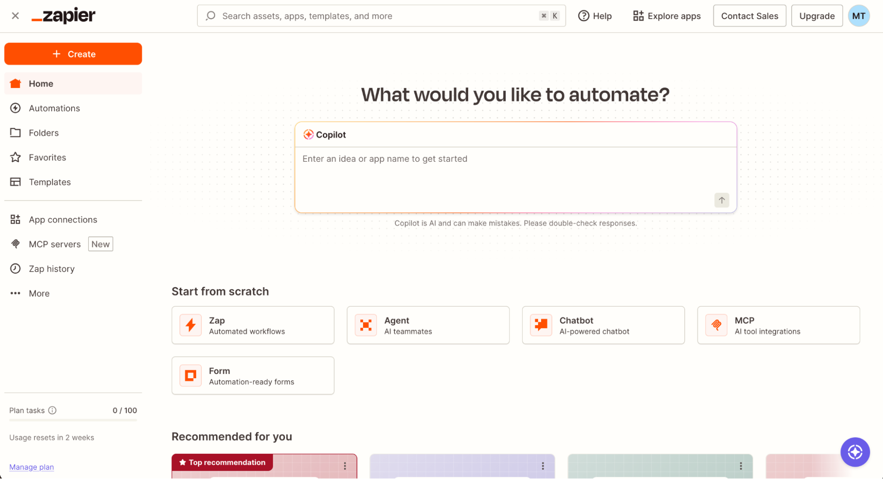This screenshot has width=883, height=479.
Task: Click the Help question mark icon
Action: [584, 16]
